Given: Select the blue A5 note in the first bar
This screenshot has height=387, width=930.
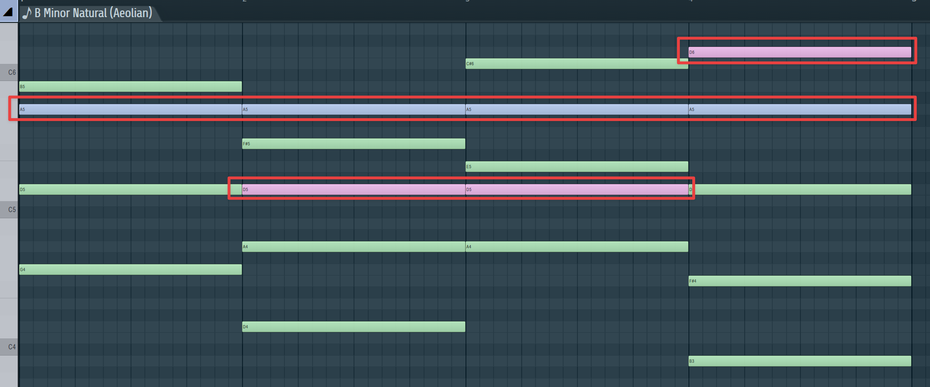Looking at the screenshot, I should (130, 110).
